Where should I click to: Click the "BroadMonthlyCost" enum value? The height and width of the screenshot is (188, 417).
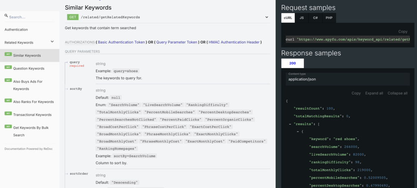click(x=117, y=141)
